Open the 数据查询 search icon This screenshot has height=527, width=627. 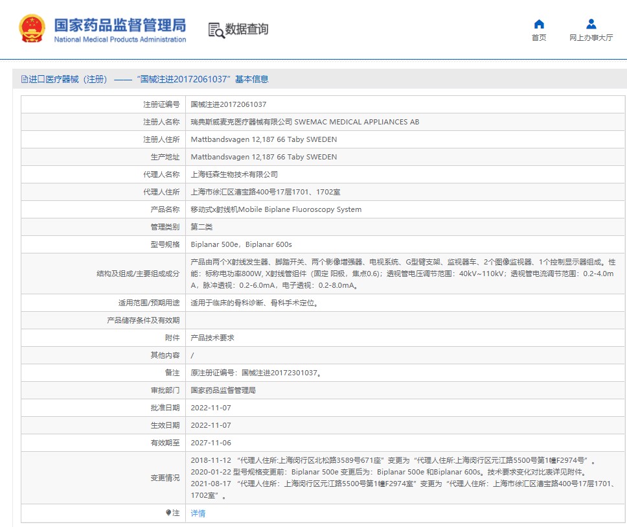216,30
